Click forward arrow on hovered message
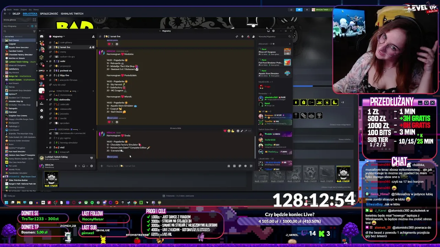Image resolution: width=440 pixels, height=247 pixels. 246,131
